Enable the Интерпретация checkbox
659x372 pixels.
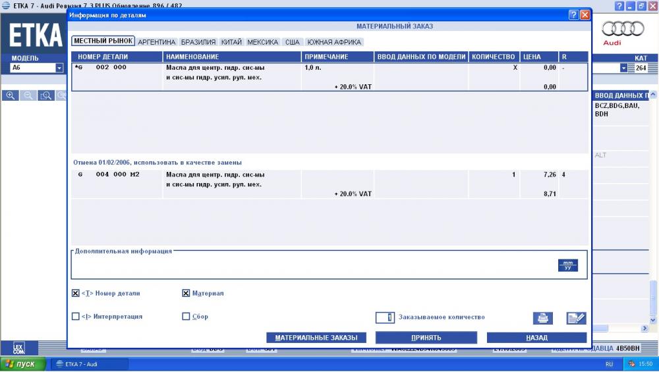(x=76, y=316)
